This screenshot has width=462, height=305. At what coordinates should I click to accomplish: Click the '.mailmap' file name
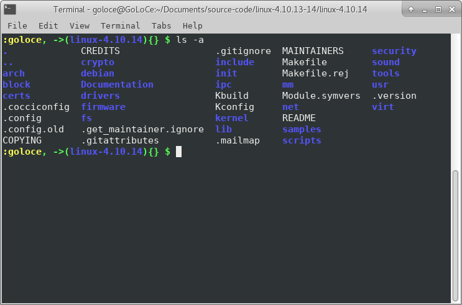(238, 140)
